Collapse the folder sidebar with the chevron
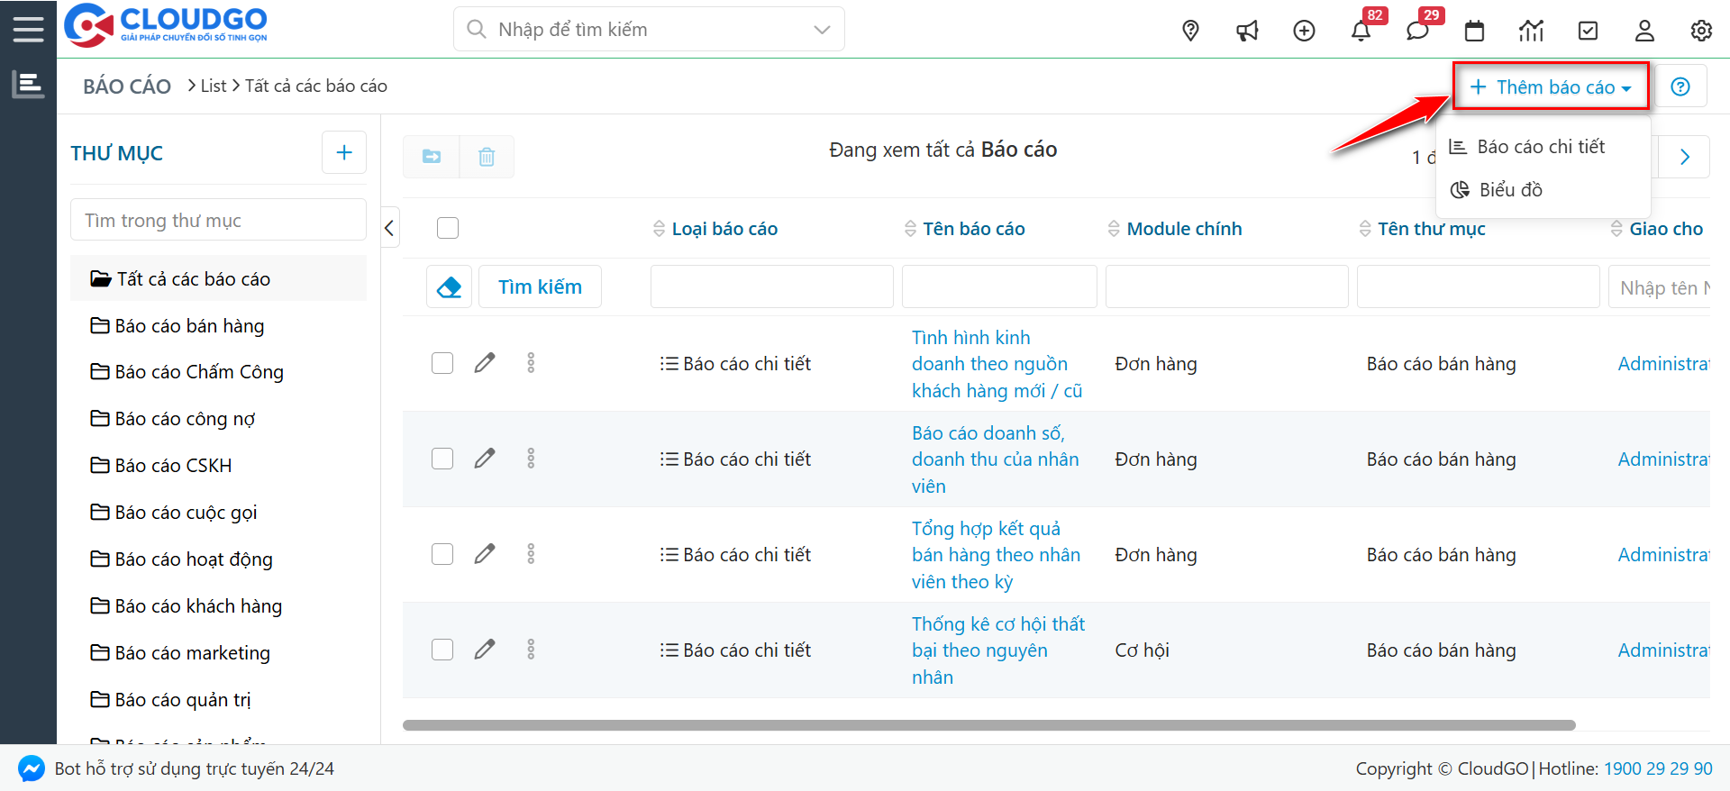The width and height of the screenshot is (1730, 791). click(x=389, y=228)
